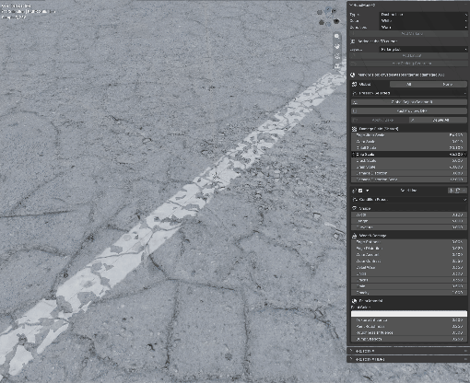Open the dropdown directly below Global row
This screenshot has width=470, height=383.
point(409,93)
